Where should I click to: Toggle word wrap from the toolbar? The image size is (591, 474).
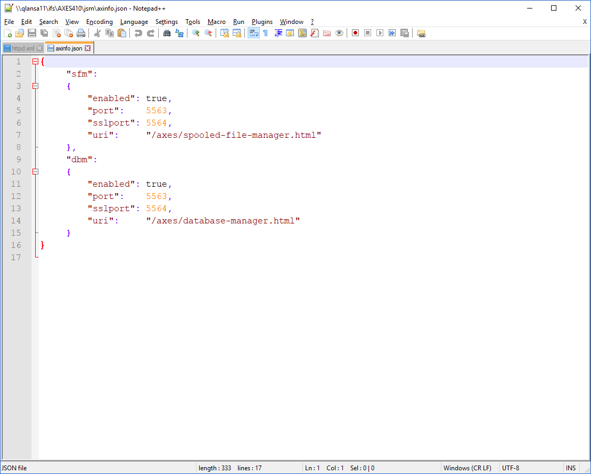point(253,32)
